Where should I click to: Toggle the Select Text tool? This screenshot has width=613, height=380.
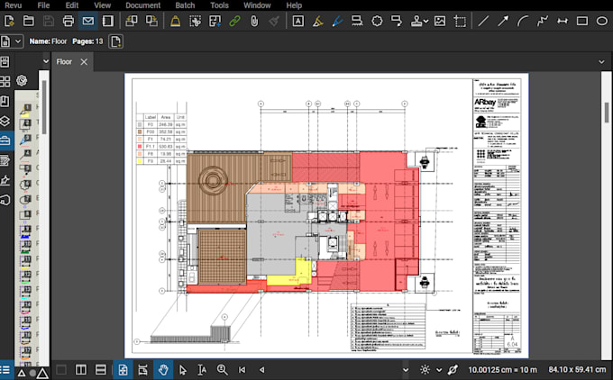(202, 369)
